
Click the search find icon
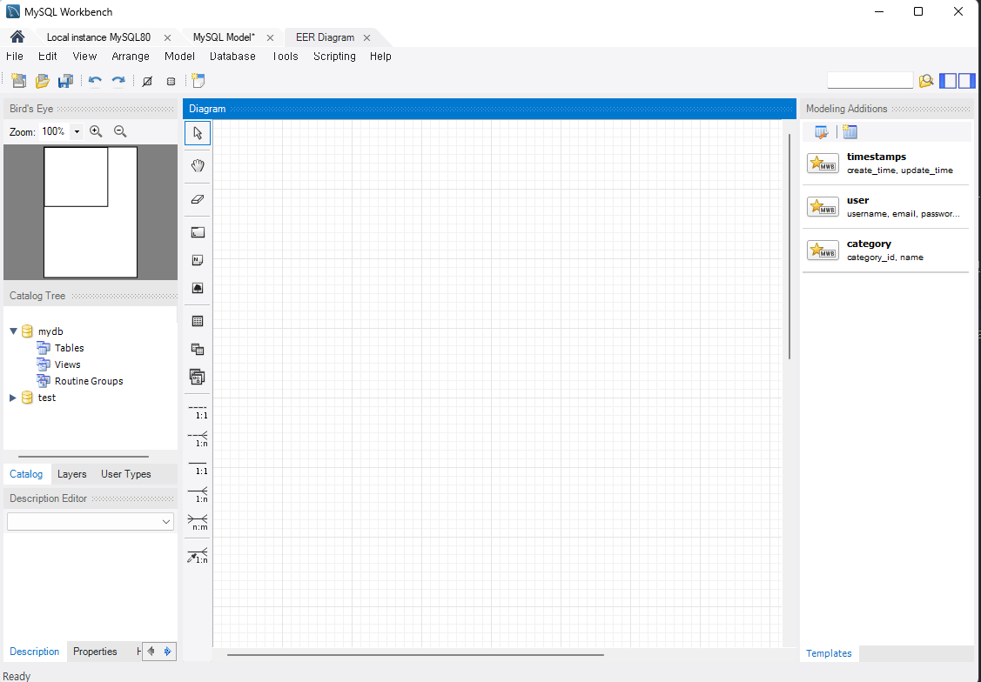tap(926, 81)
